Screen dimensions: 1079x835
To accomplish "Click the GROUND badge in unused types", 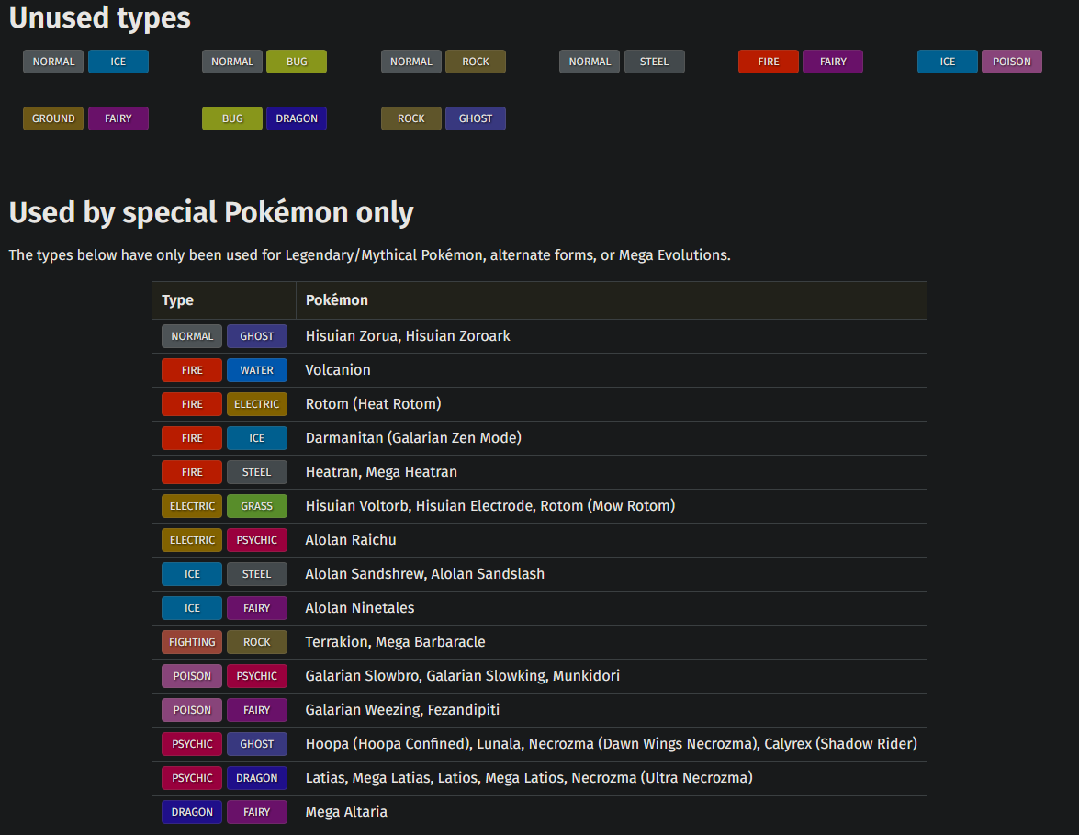I will tap(53, 118).
